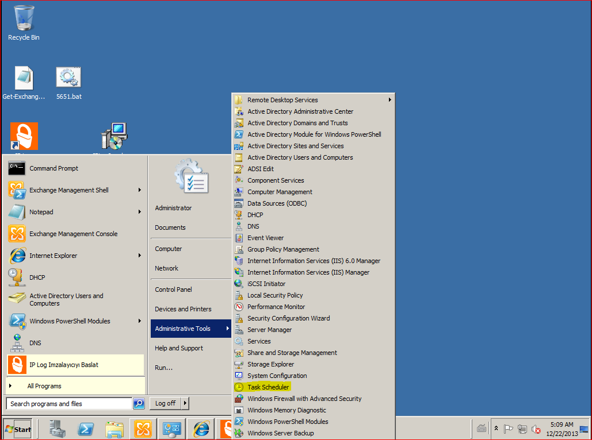
Task: Click the clock showing 5:09 AM
Action: pyautogui.click(x=562, y=424)
